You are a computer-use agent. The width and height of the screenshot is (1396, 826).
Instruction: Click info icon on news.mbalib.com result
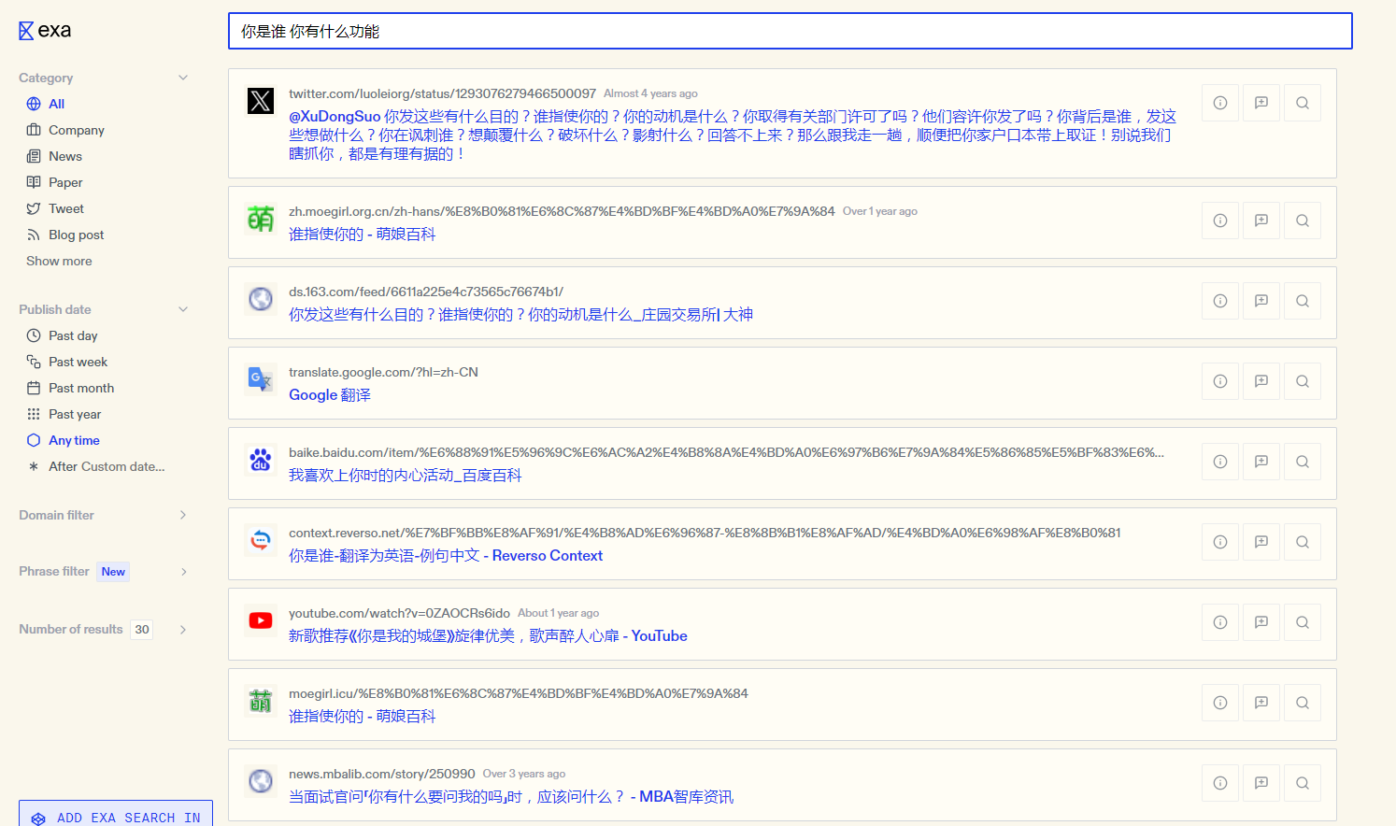(1220, 783)
